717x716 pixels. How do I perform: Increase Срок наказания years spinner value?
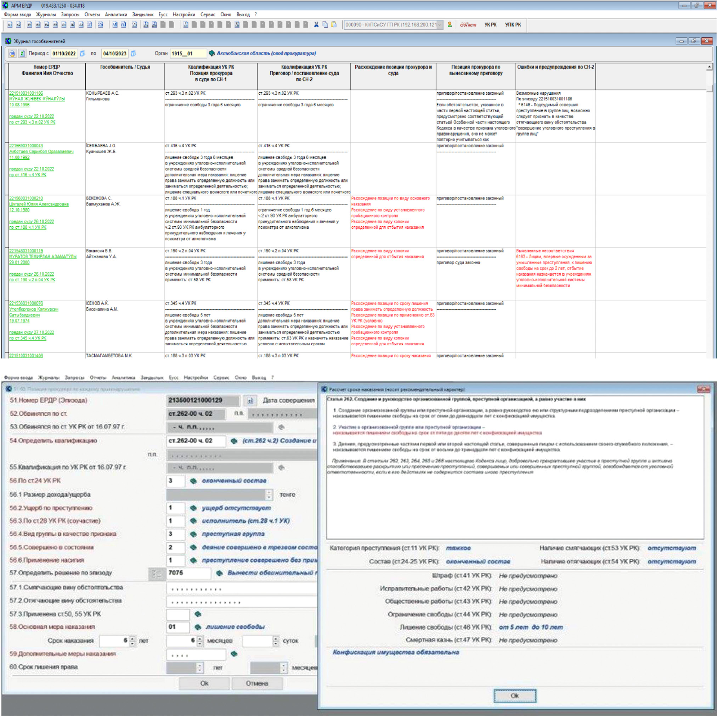(x=132, y=638)
